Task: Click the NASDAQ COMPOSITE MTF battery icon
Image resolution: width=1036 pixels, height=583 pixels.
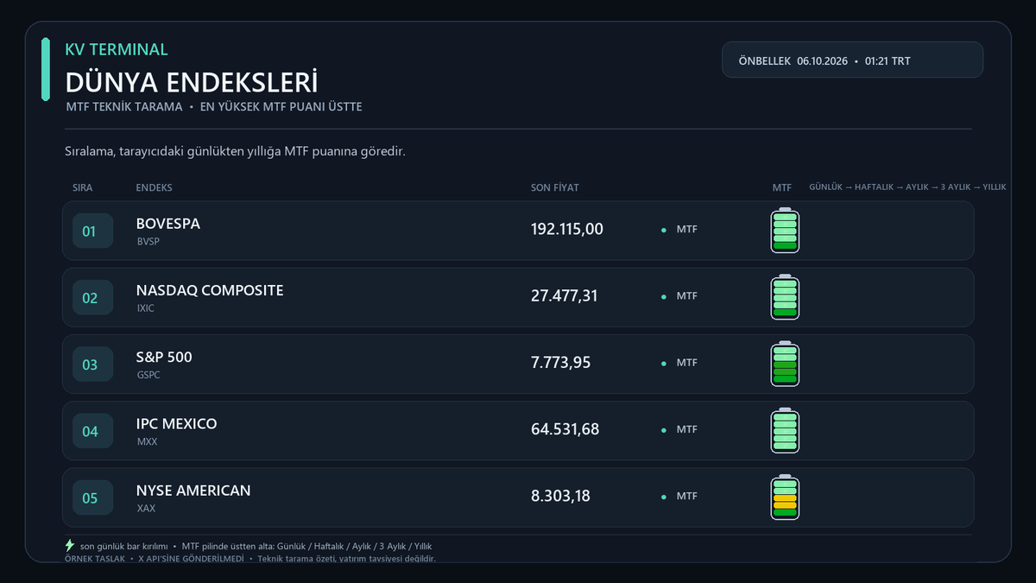Action: coord(785,297)
